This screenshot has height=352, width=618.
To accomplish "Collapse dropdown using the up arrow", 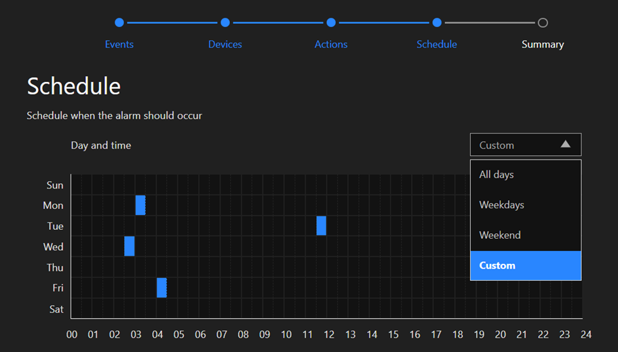I will pyautogui.click(x=565, y=144).
